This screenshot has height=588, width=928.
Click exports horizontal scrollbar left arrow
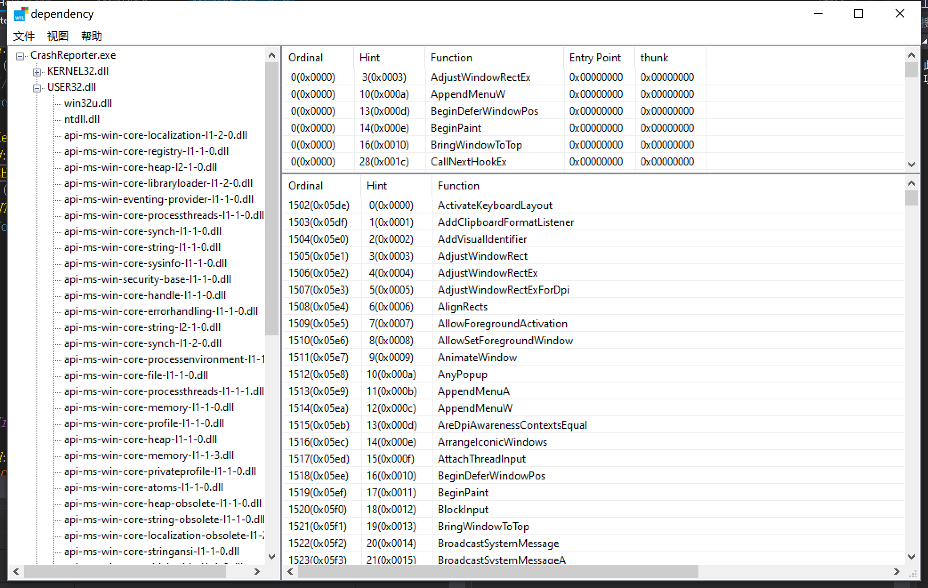tap(291, 572)
